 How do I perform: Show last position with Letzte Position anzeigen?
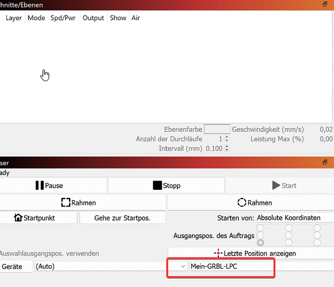pos(251,253)
